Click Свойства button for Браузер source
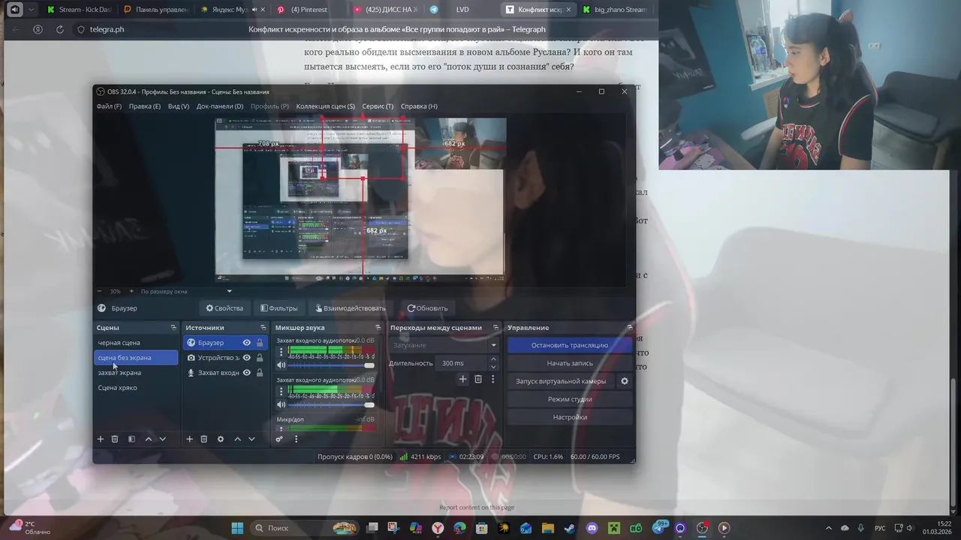The image size is (961, 540). [224, 308]
